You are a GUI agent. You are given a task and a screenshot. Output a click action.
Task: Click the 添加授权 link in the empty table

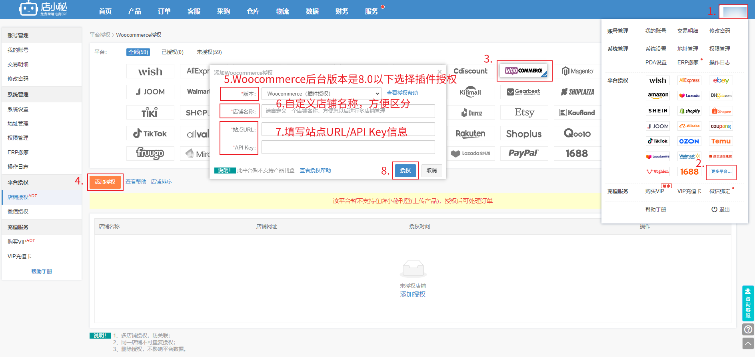(413, 294)
